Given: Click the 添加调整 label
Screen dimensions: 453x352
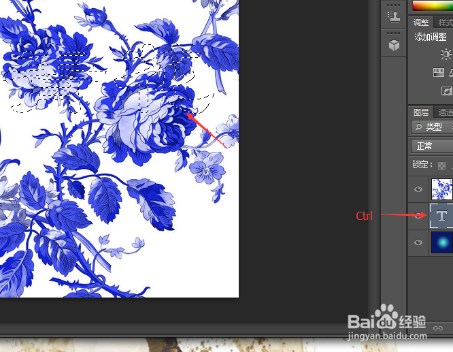Looking at the screenshot, I should click(x=431, y=37).
